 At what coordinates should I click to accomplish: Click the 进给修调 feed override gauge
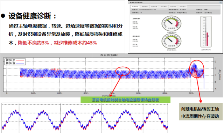171,41
